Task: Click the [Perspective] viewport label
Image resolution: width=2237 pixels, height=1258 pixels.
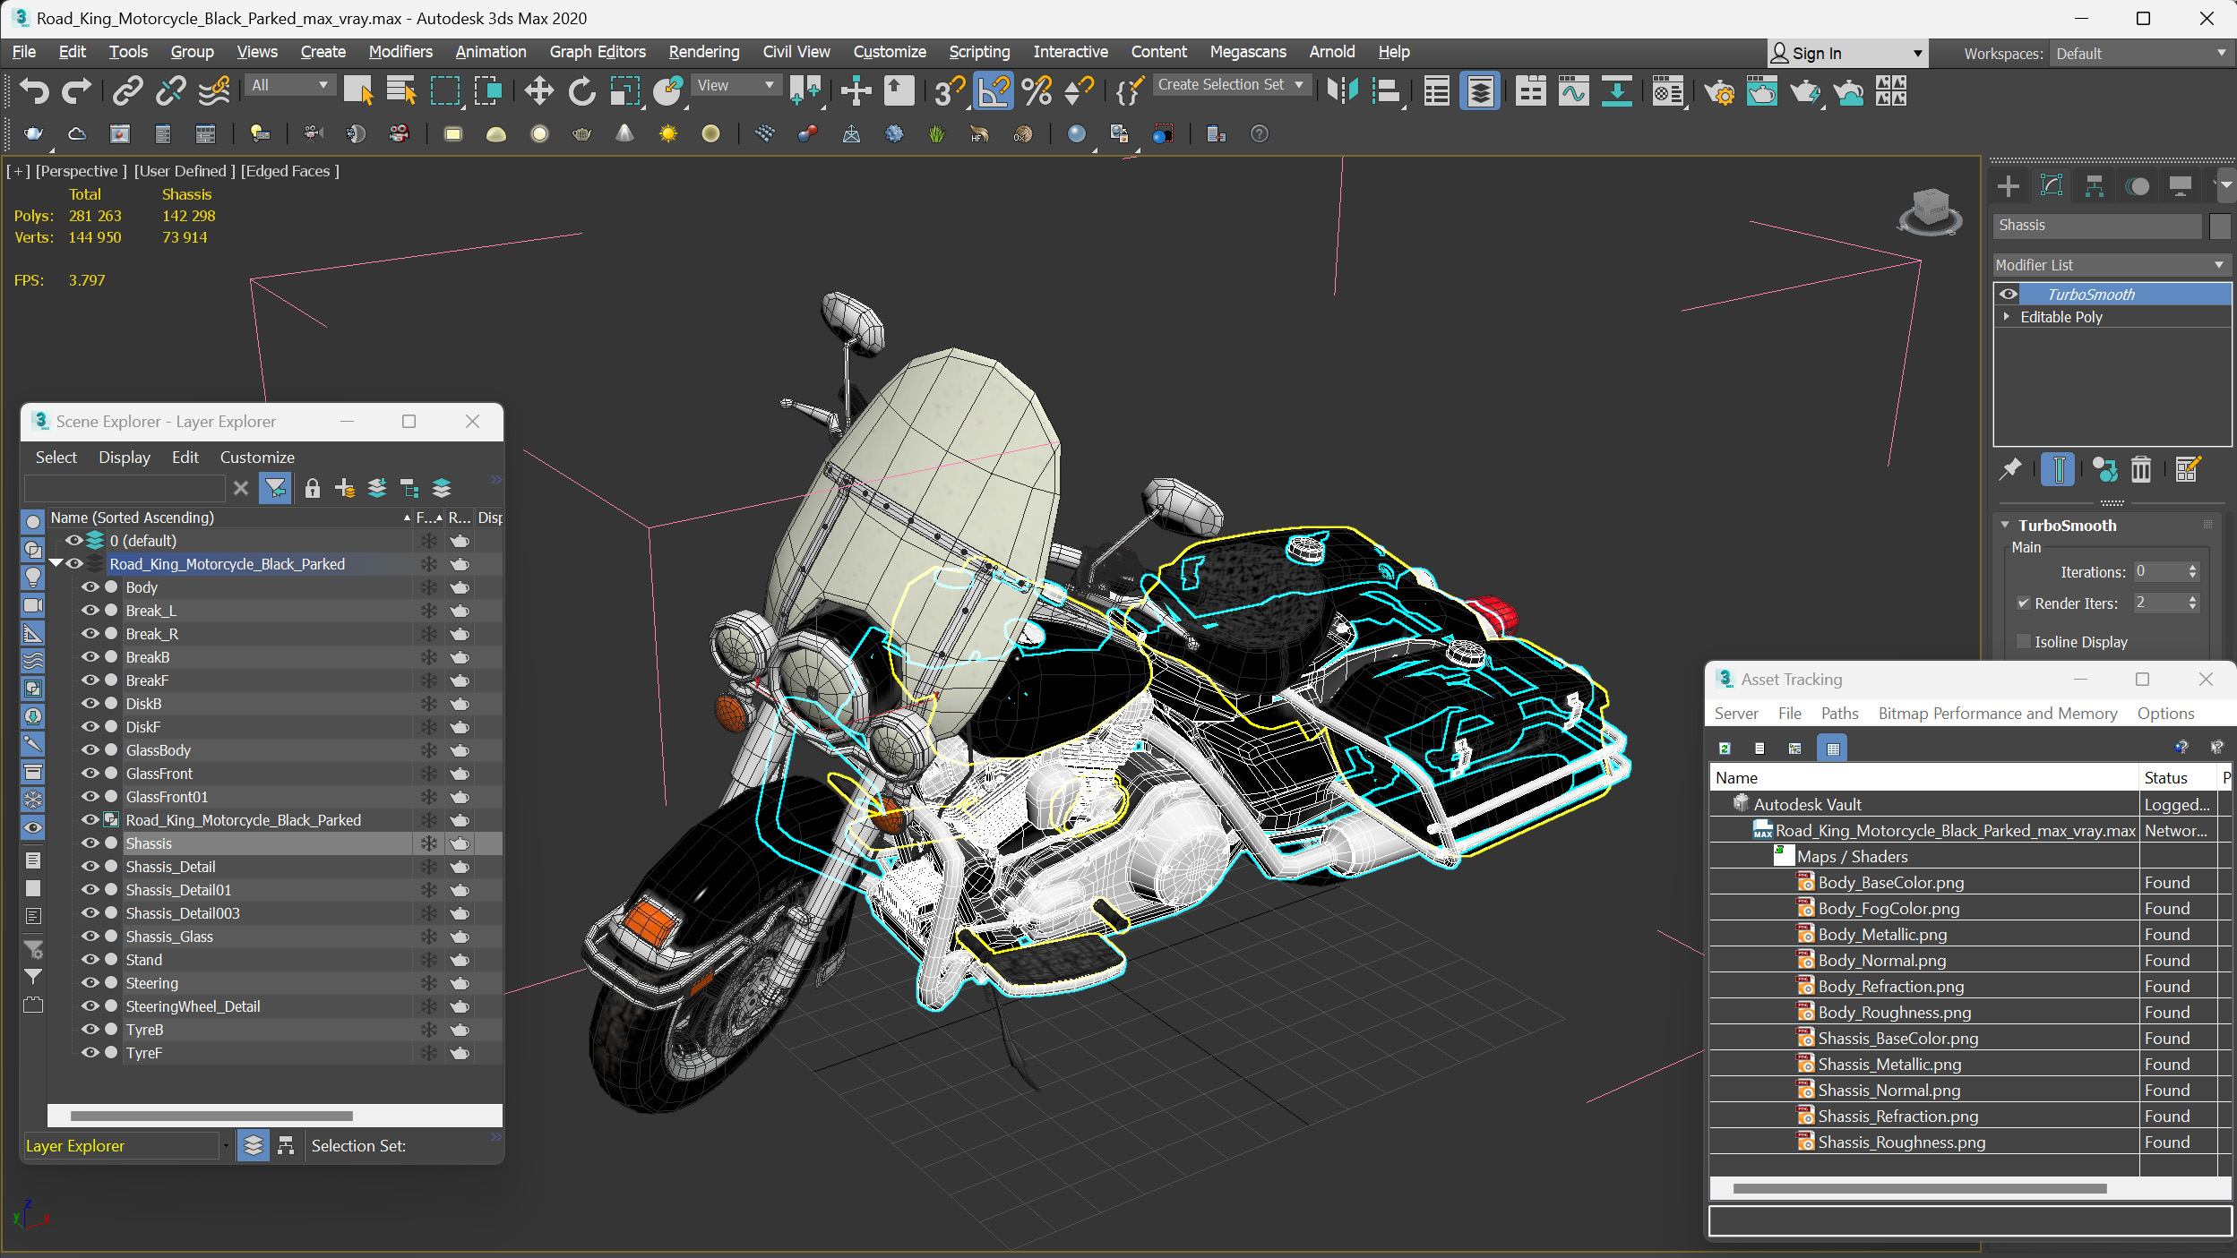Action: coord(81,171)
